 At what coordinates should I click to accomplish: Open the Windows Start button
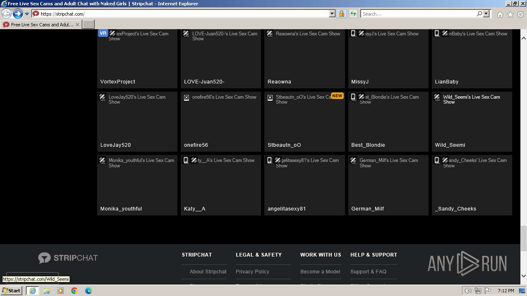pyautogui.click(x=12, y=291)
